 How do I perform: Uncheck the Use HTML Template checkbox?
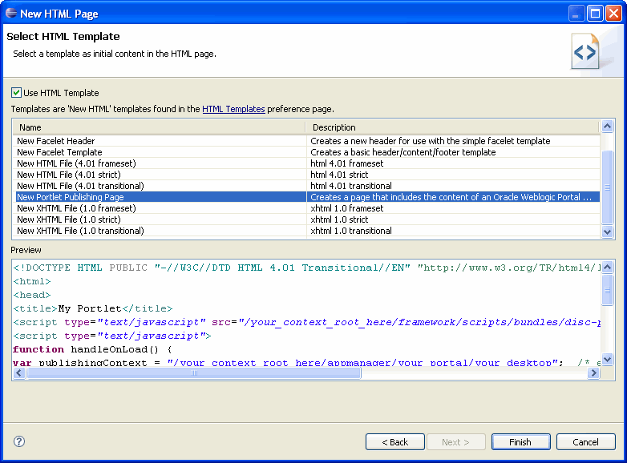tap(16, 93)
